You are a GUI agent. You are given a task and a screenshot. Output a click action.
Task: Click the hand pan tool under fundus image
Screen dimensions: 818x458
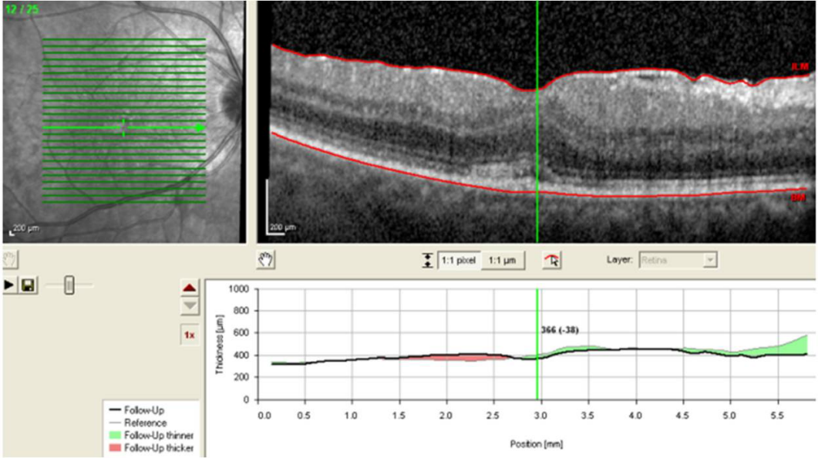point(12,260)
